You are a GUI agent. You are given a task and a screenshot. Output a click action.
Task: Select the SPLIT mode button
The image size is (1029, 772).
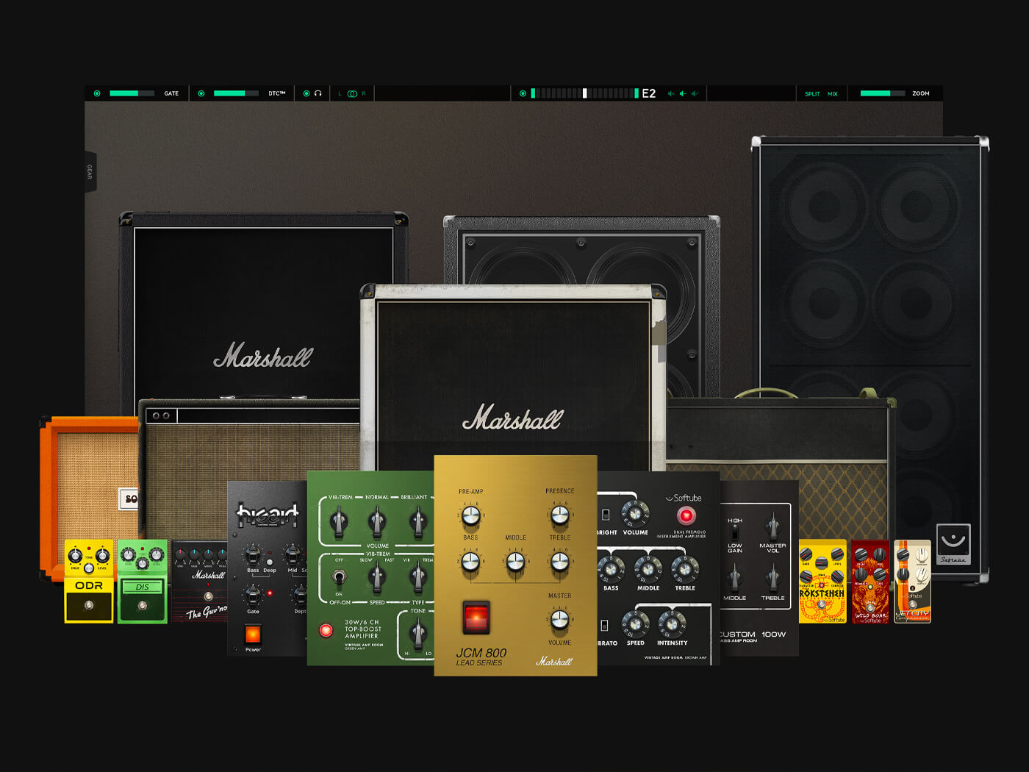click(812, 93)
